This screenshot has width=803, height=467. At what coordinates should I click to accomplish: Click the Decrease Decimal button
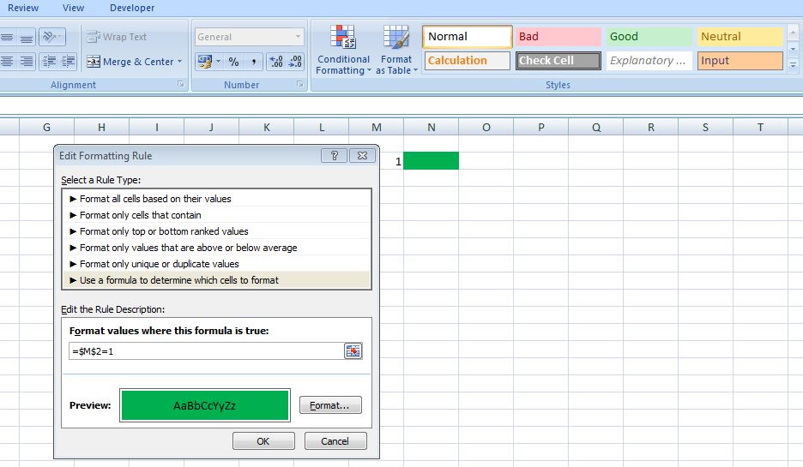coord(295,62)
